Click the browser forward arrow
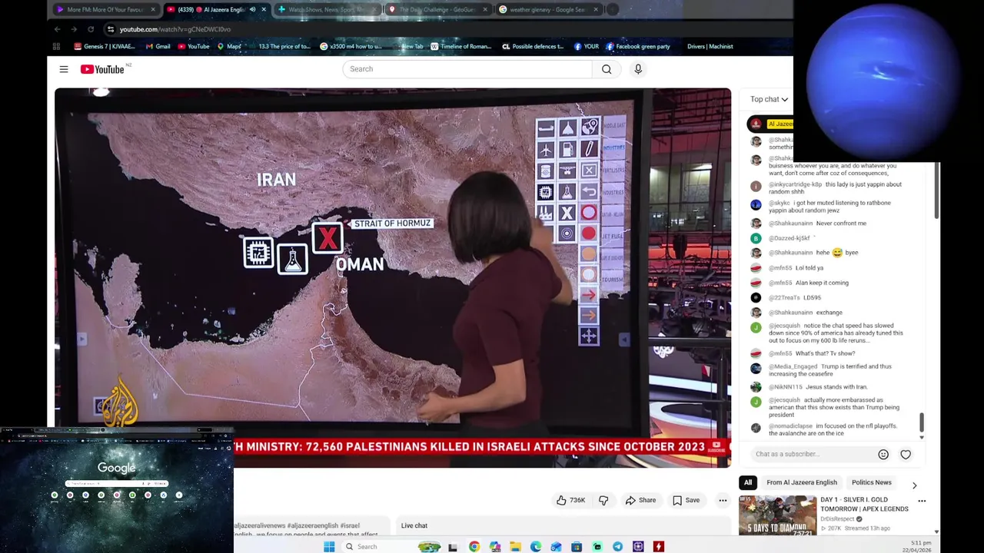Screen dimensions: 984x553 tap(74, 29)
